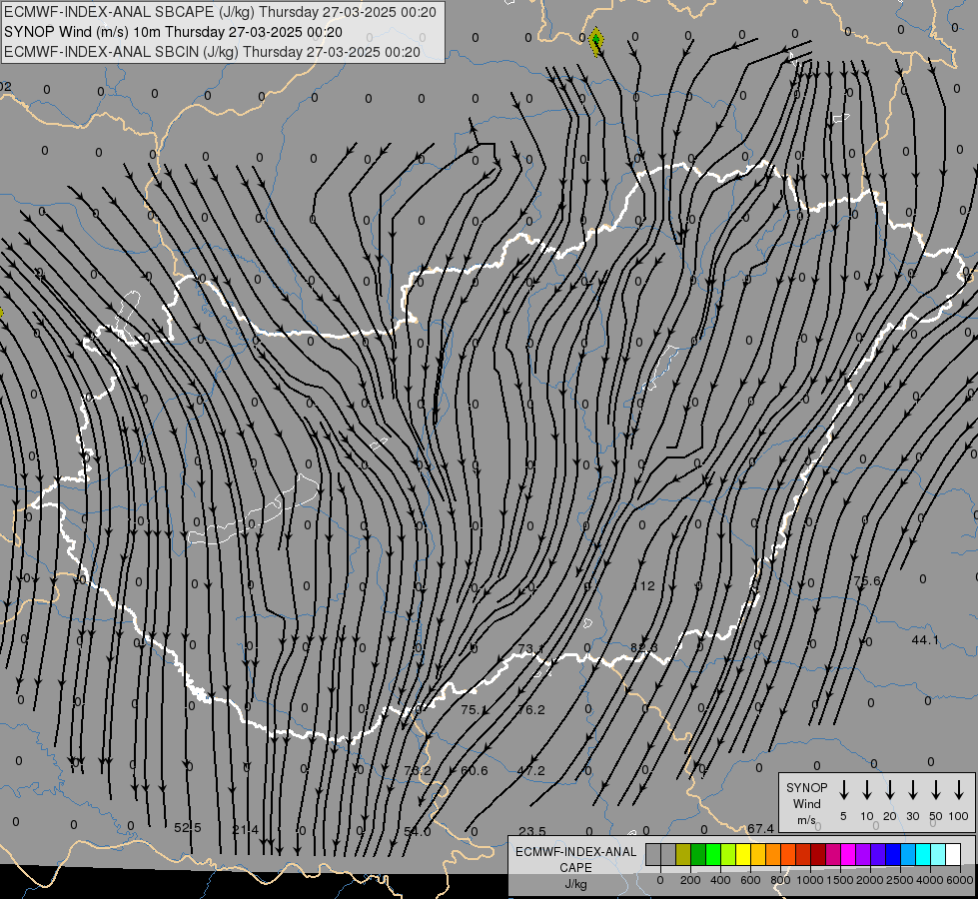Click the 600 tick label on CAPE scale
This screenshot has width=978, height=899.
point(750,880)
